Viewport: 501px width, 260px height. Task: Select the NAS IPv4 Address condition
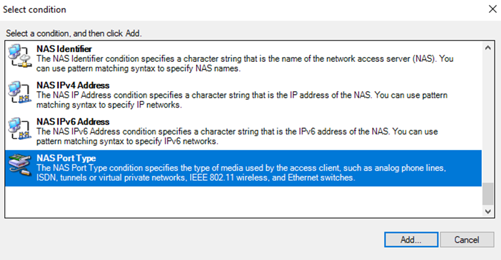point(243,95)
